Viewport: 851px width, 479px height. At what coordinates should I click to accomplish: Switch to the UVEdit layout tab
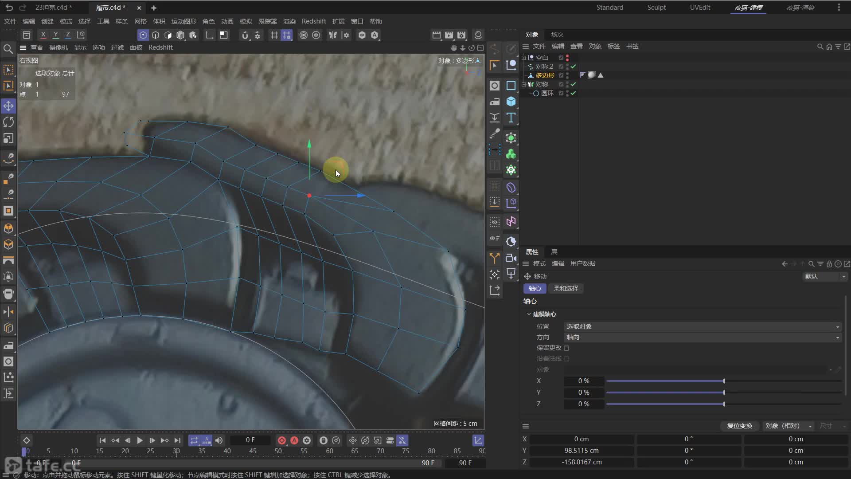[x=700, y=8]
